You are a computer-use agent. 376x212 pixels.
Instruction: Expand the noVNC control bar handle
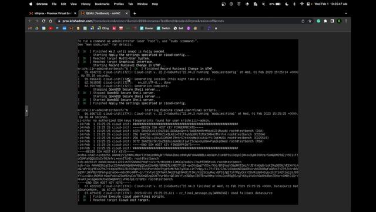(x=27, y=111)
